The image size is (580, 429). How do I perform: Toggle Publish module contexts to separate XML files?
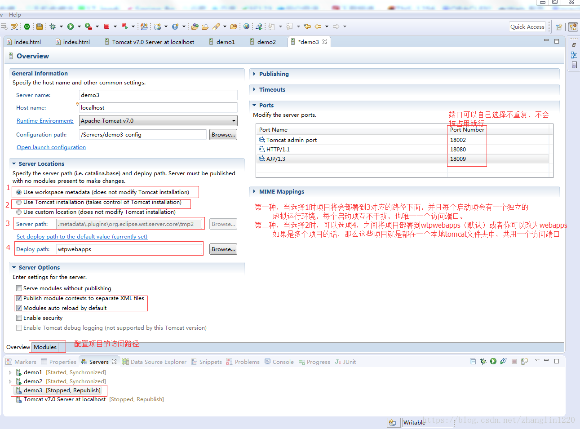(19, 298)
